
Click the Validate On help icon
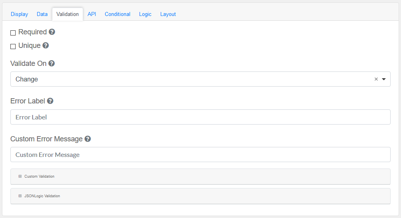pyautogui.click(x=52, y=63)
